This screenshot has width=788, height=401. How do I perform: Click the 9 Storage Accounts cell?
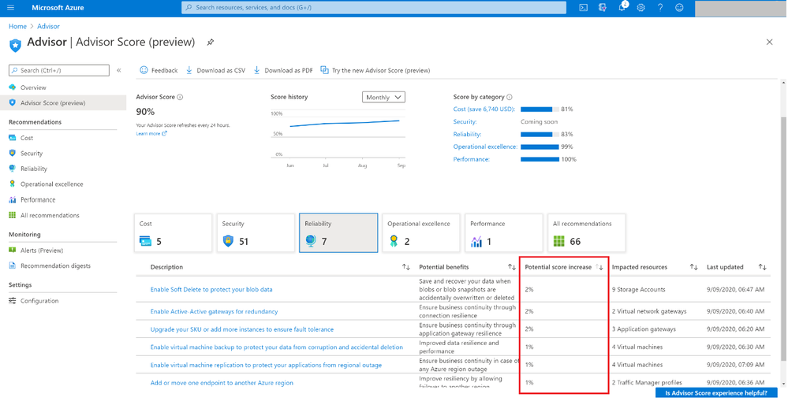click(638, 290)
